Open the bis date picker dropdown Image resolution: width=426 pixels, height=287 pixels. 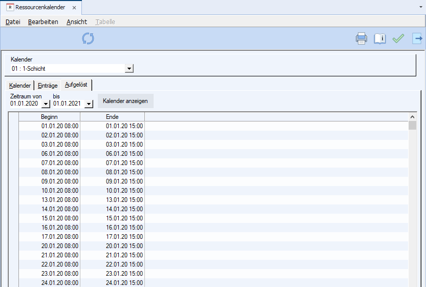[88, 104]
